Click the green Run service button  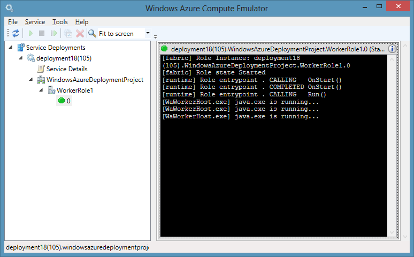point(31,34)
